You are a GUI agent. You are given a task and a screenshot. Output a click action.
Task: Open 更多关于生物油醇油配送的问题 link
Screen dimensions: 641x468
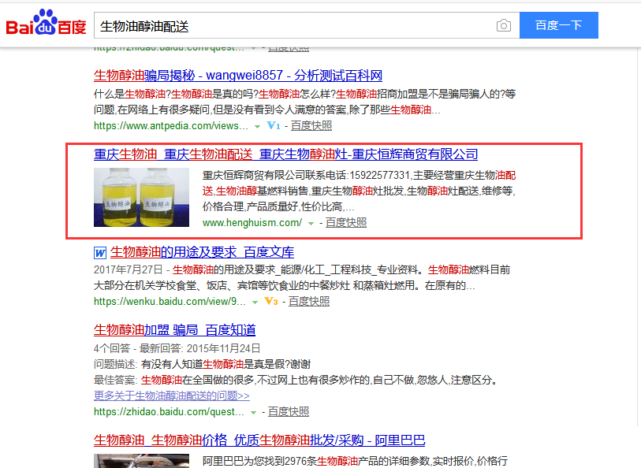coord(170,395)
